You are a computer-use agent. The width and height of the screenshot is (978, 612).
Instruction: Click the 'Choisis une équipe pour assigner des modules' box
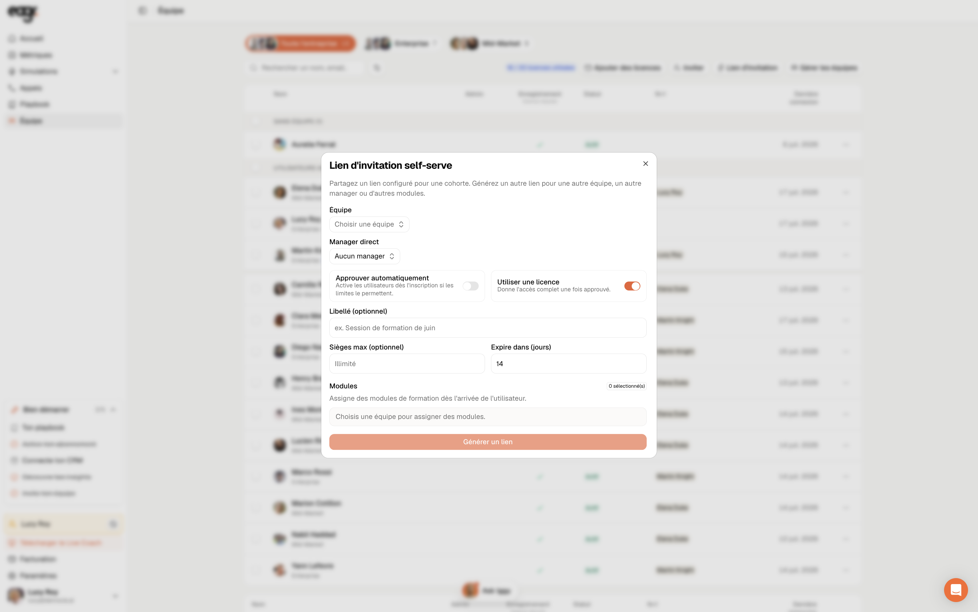[x=488, y=417]
